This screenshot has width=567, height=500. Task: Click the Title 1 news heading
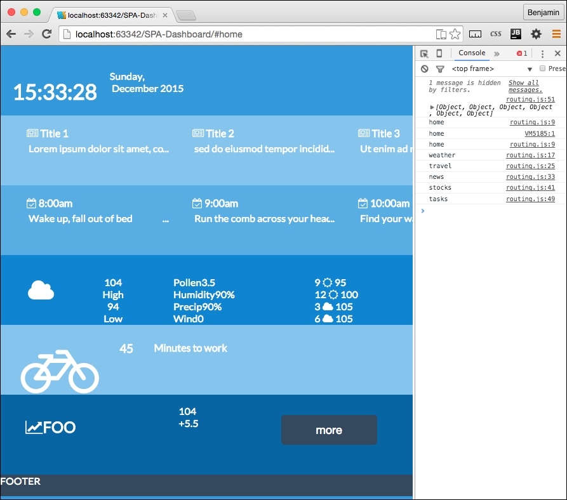(54, 134)
